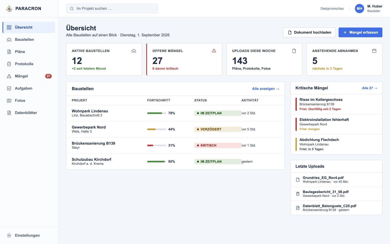The image size is (390, 244).
Task: Click the Brückensanierung B139 31% progress bar
Action: point(157,146)
